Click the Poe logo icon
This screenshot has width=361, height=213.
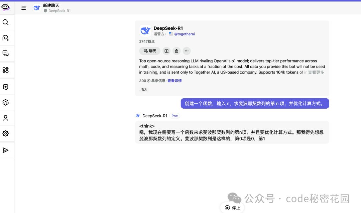pyautogui.click(x=6, y=8)
